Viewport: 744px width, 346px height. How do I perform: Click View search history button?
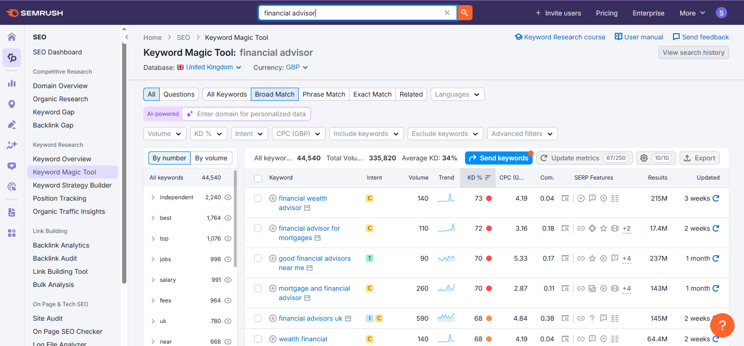pyautogui.click(x=693, y=53)
